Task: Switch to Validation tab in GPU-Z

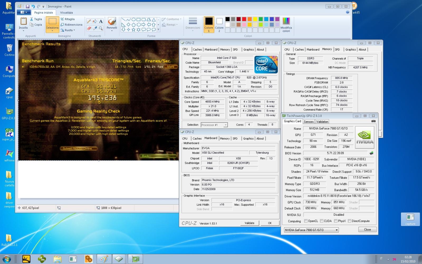Action: tap(322, 121)
